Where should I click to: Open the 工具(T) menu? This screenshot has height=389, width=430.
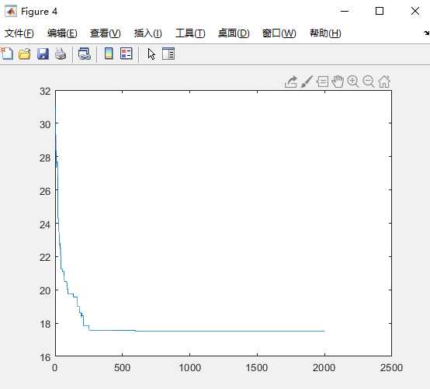(x=190, y=33)
